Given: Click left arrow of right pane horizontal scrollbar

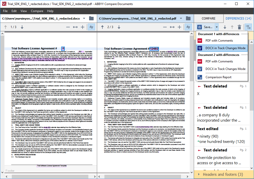Looking at the screenshot, I should [99, 176].
